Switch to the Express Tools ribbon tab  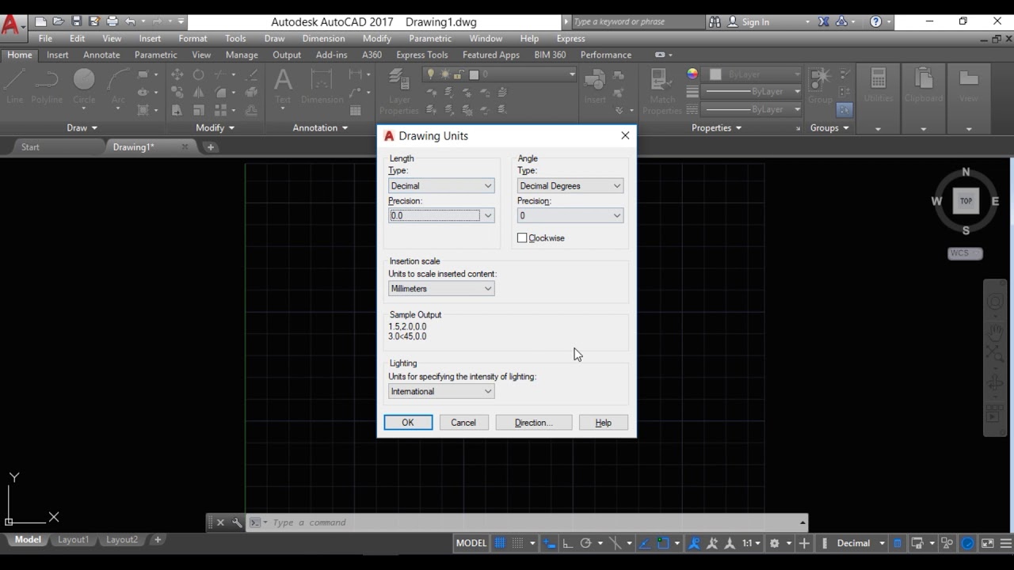[x=421, y=55]
